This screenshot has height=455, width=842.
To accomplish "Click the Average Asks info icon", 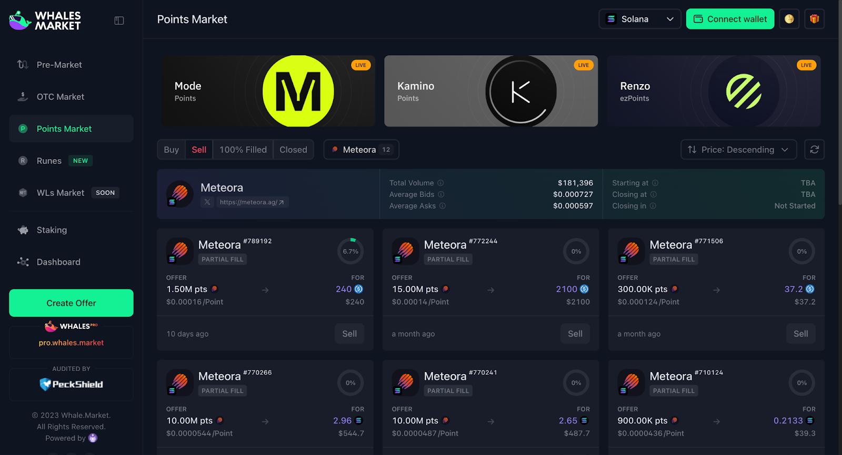I will [x=443, y=206].
